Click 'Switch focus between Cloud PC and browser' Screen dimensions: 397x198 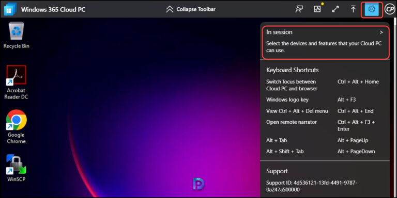[292, 85]
